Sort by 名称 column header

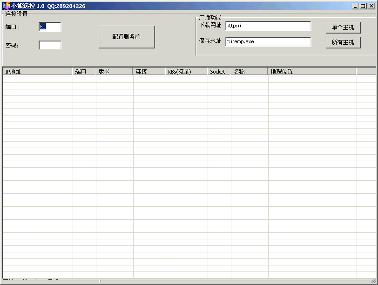click(x=249, y=72)
